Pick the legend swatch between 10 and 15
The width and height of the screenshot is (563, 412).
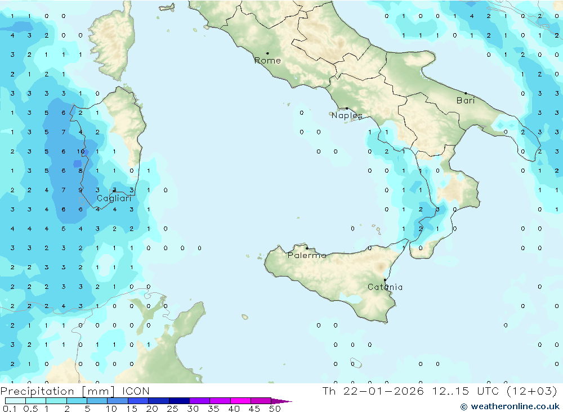118,401
